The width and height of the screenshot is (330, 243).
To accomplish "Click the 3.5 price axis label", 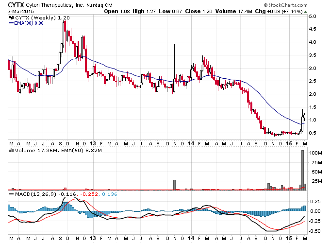I will point(313,55).
